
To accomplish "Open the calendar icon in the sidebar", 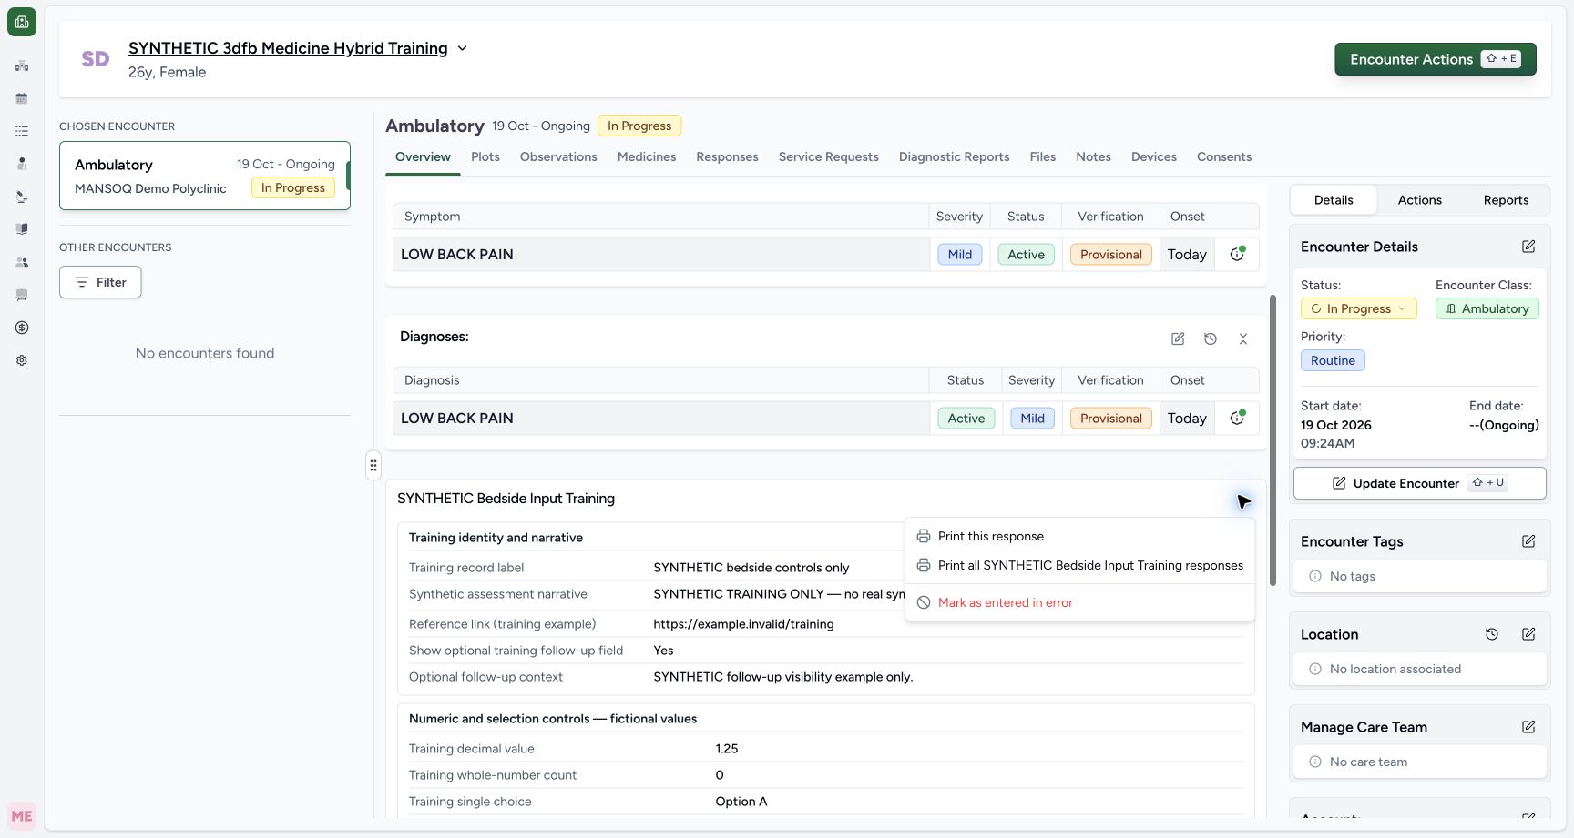I will pos(22,98).
